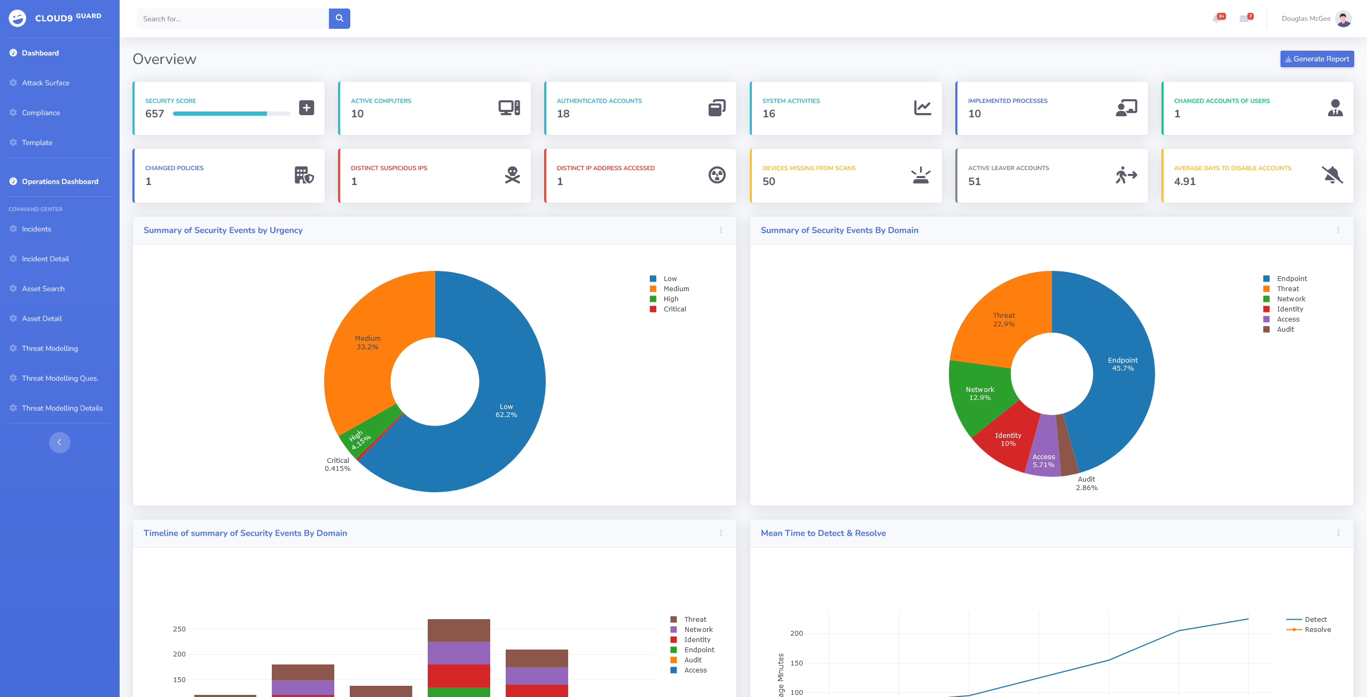Click the search magnifier button
Screen dimensions: 1367x697
tap(339, 19)
